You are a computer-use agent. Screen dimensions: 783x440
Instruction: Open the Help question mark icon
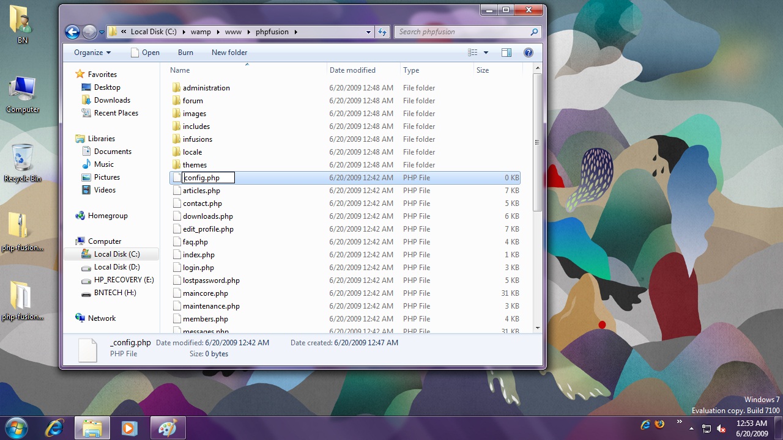(529, 53)
